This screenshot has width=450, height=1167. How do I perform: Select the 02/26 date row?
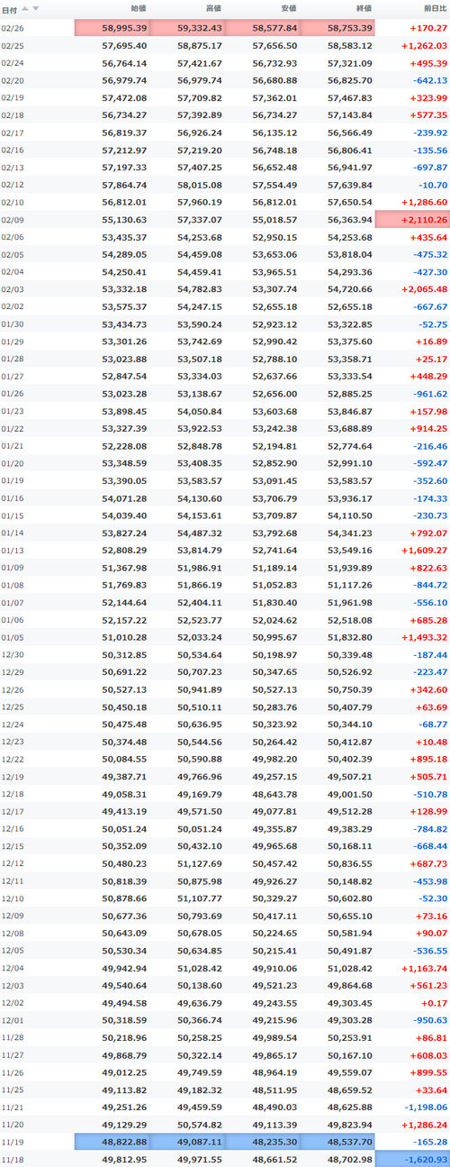pos(225,28)
